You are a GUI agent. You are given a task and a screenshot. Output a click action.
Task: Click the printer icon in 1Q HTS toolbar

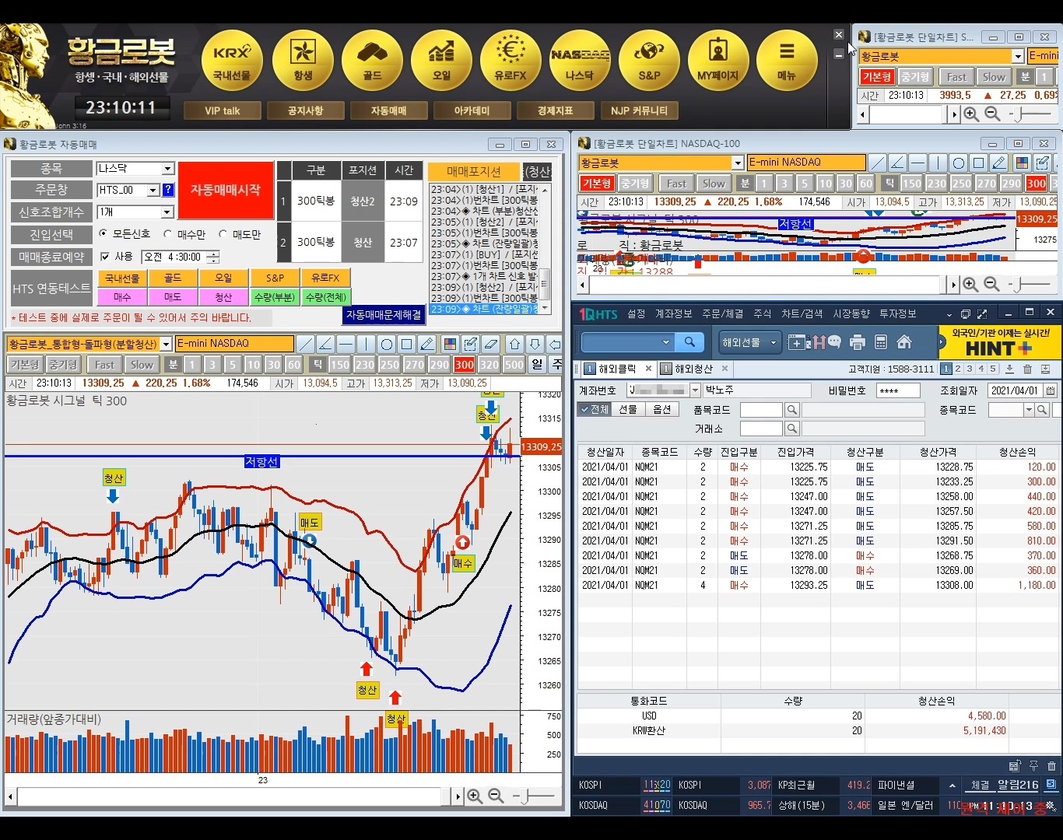pos(858,342)
